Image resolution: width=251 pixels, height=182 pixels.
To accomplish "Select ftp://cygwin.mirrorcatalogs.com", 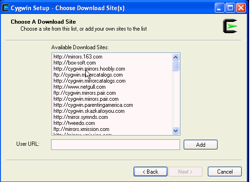I will (88, 75).
